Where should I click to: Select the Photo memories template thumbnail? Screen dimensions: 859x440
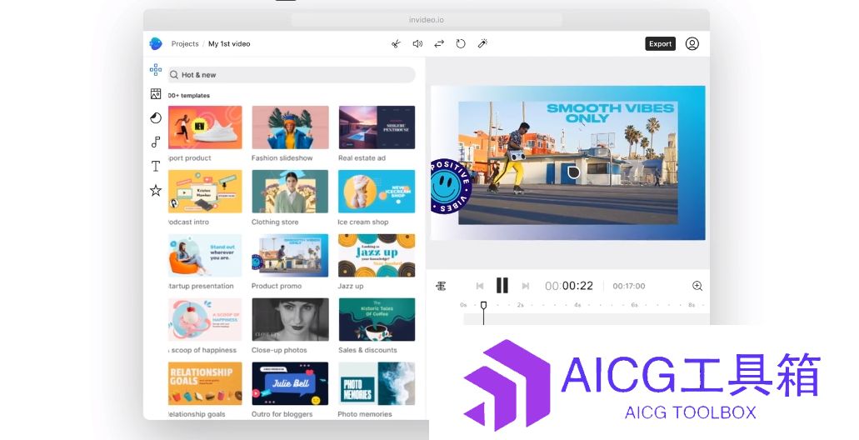coord(377,383)
